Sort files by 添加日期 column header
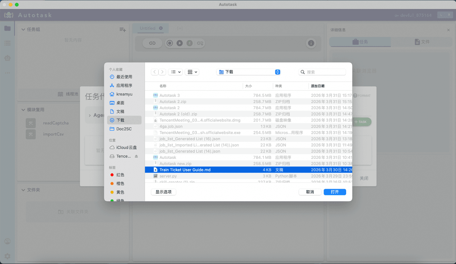 318,86
